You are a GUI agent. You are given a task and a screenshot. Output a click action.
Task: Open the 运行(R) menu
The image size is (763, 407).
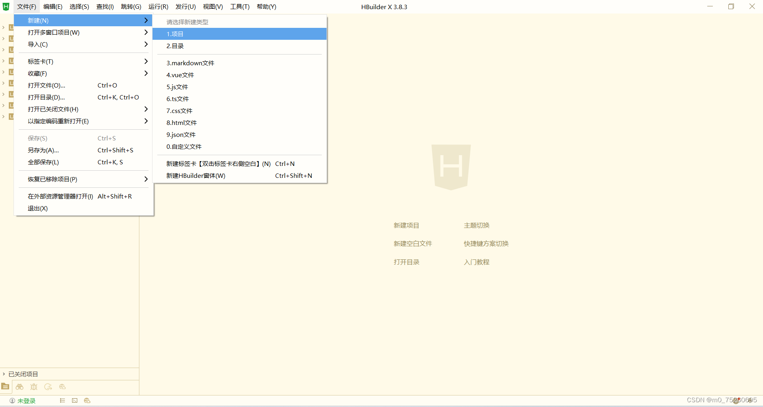[x=158, y=7]
